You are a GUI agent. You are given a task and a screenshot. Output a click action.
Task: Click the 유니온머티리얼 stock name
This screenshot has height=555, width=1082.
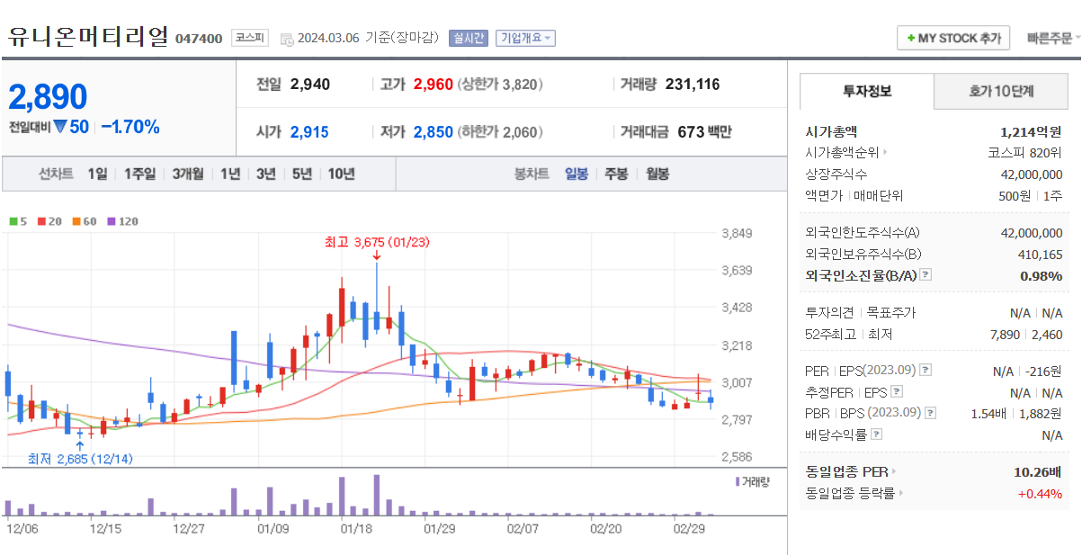(x=88, y=36)
